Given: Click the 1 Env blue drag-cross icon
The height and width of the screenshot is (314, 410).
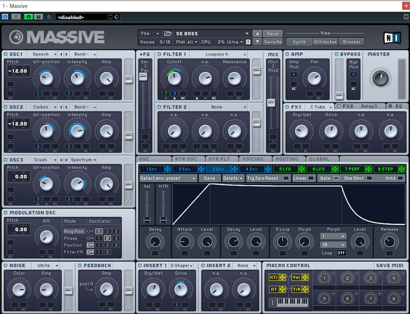Looking at the screenshot, I should (168, 169).
